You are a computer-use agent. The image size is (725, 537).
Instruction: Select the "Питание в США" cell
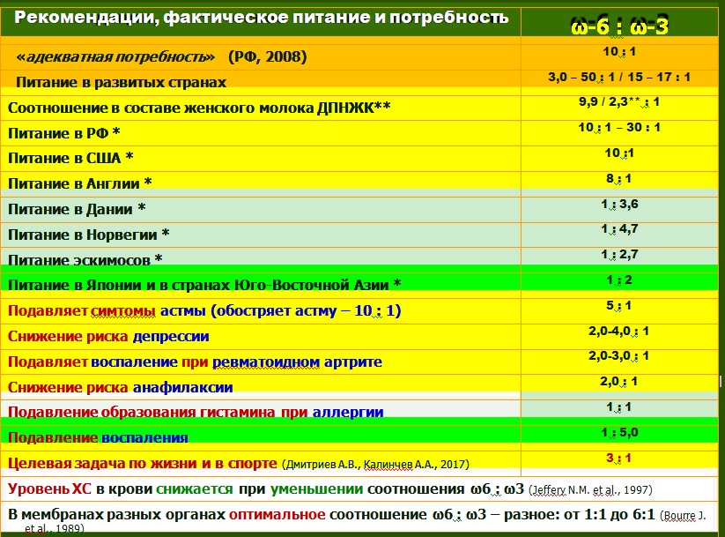70,159
